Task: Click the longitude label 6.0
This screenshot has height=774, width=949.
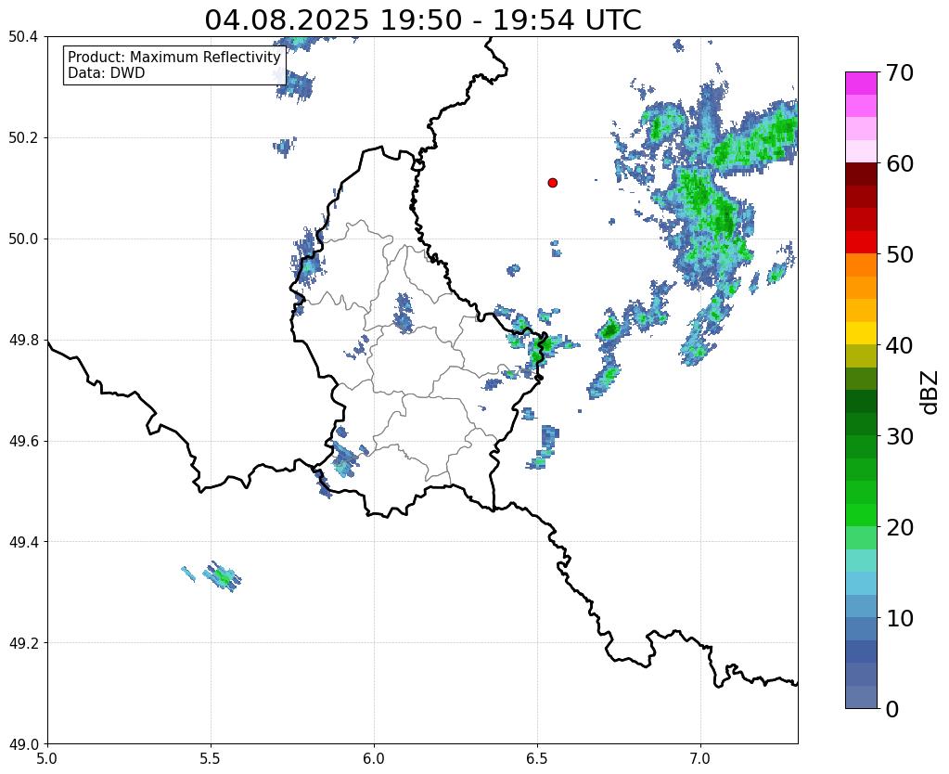Action: (374, 759)
